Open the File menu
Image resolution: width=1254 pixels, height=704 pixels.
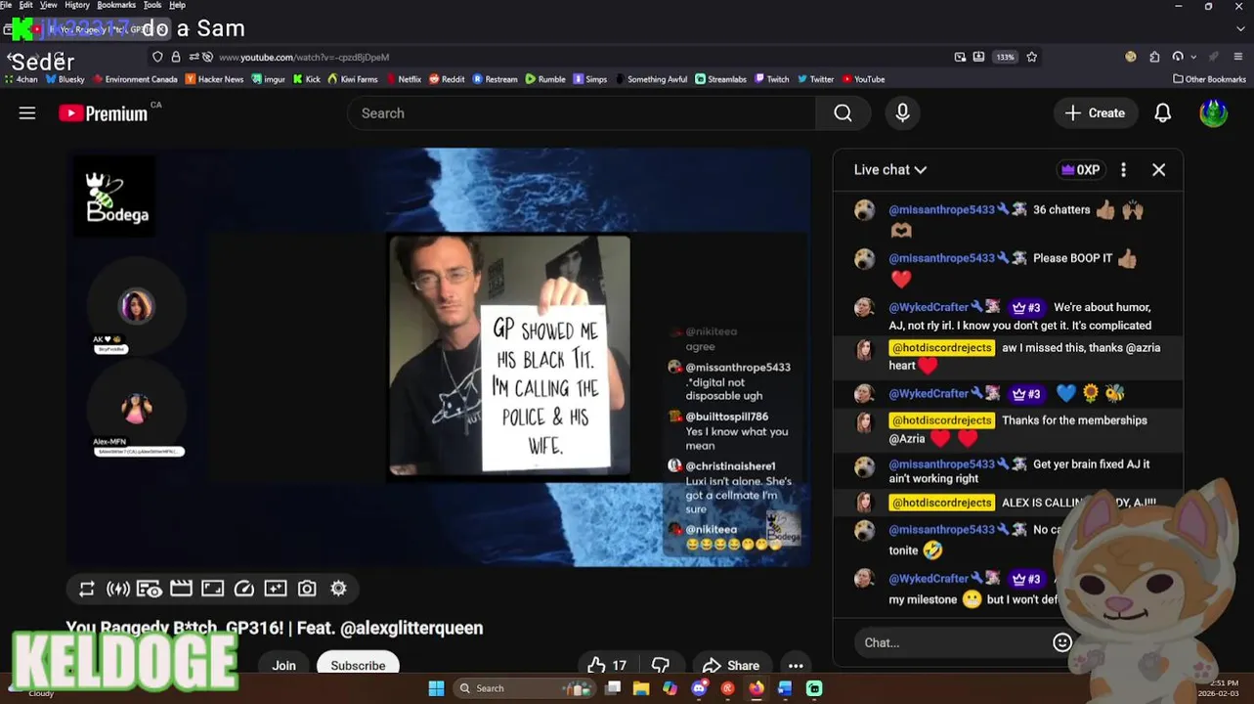pos(7,5)
